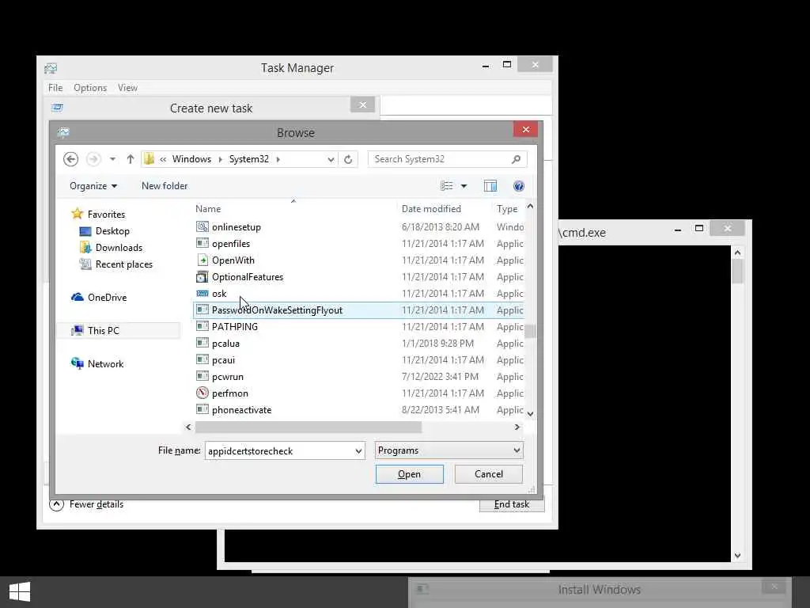Click the Task Manager title bar icon

(51, 68)
